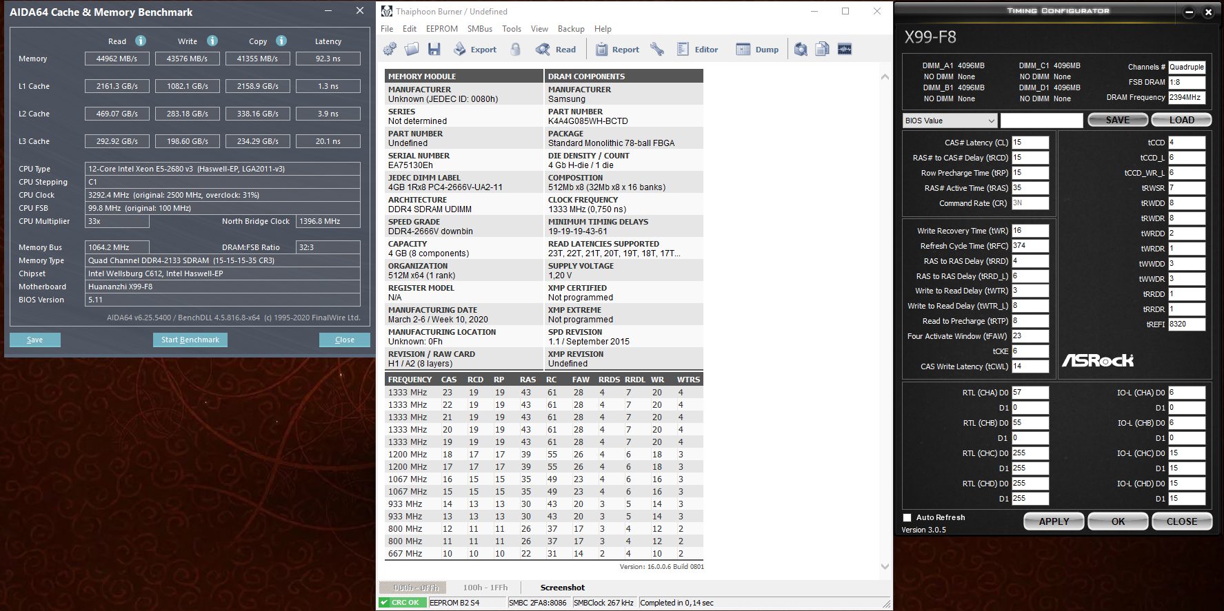
Task: Click the scroll up arrow in Thaiphoon report
Action: click(x=885, y=76)
